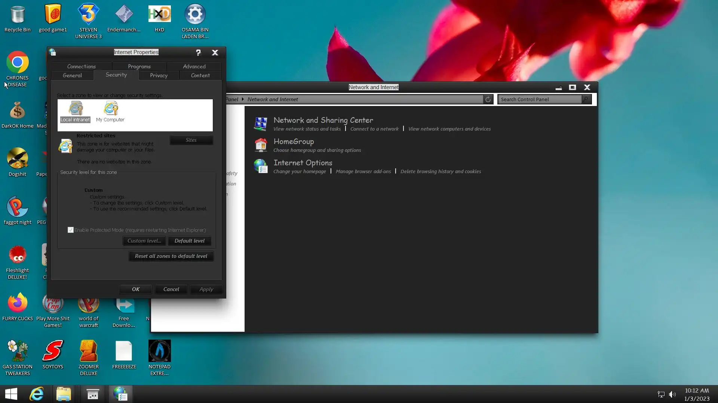Select the My Computer zone icon
The width and height of the screenshot is (718, 403).
111,109
